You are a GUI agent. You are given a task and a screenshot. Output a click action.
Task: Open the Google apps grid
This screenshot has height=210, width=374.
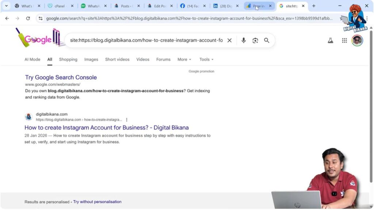point(344,41)
